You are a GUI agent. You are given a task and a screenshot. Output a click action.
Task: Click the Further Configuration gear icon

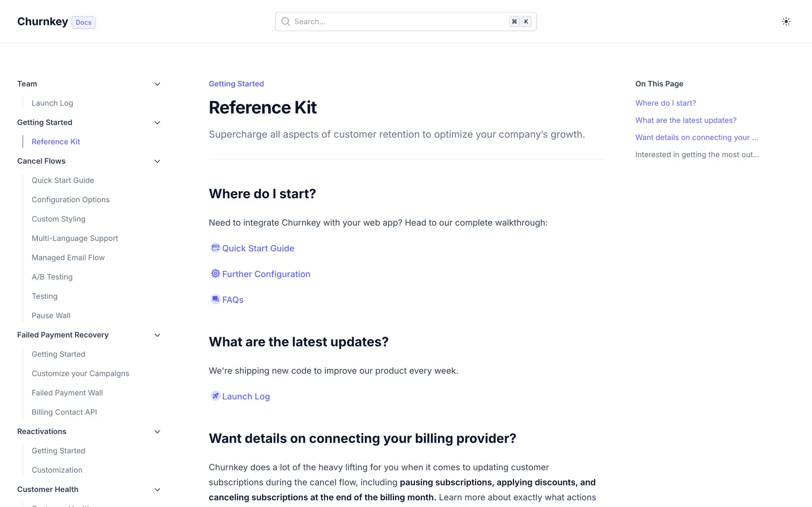point(215,274)
